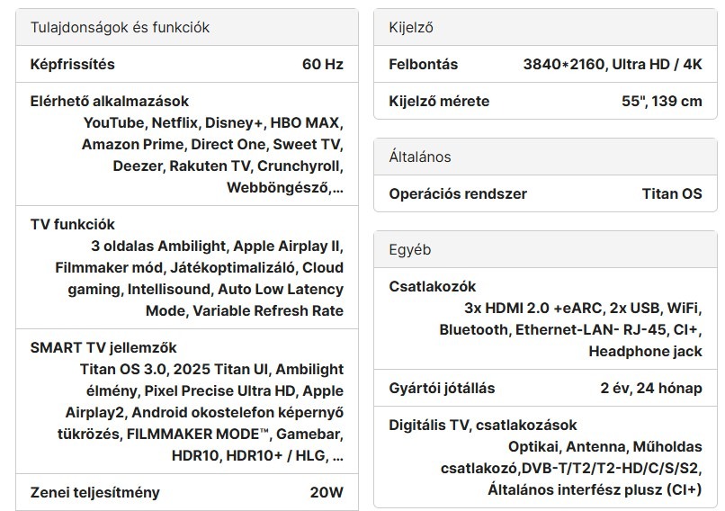Click the '3840*2160, Ultra HD / 4K' value
The image size is (725, 511).
pyautogui.click(x=612, y=65)
